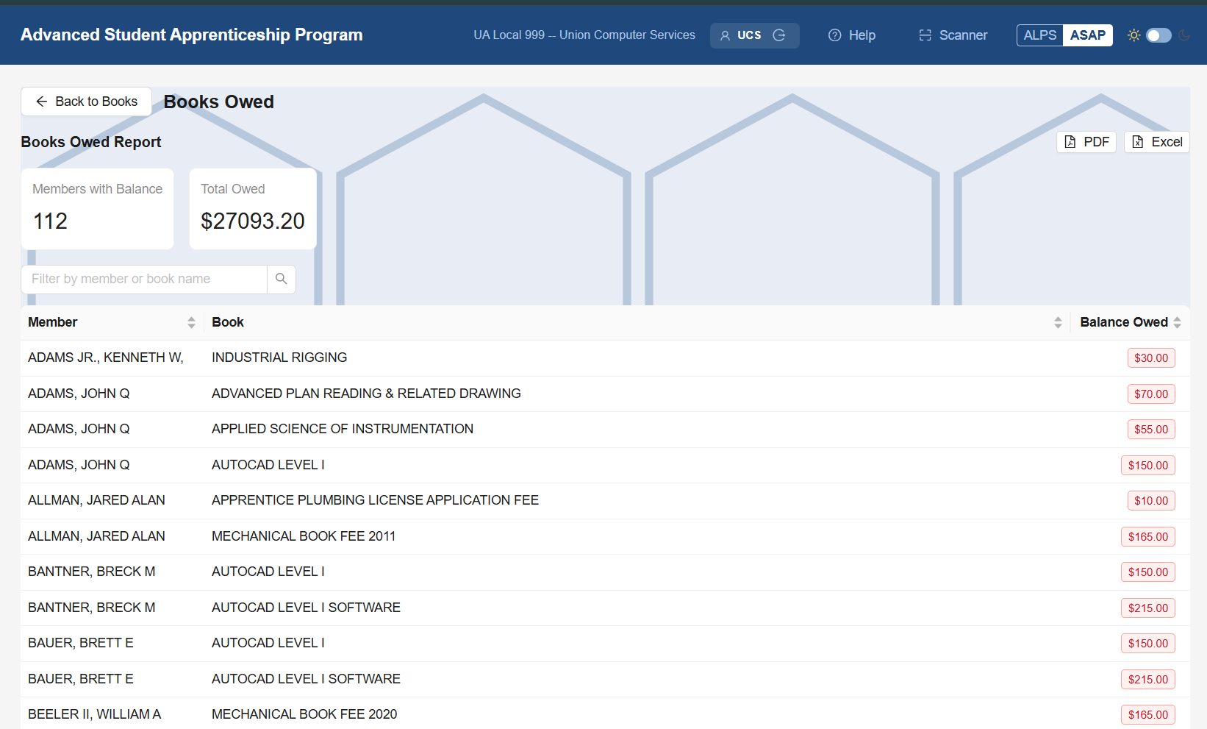Select MECHANICAL BOOK FEE 2011 row
The image size is (1207, 729).
tap(605, 536)
